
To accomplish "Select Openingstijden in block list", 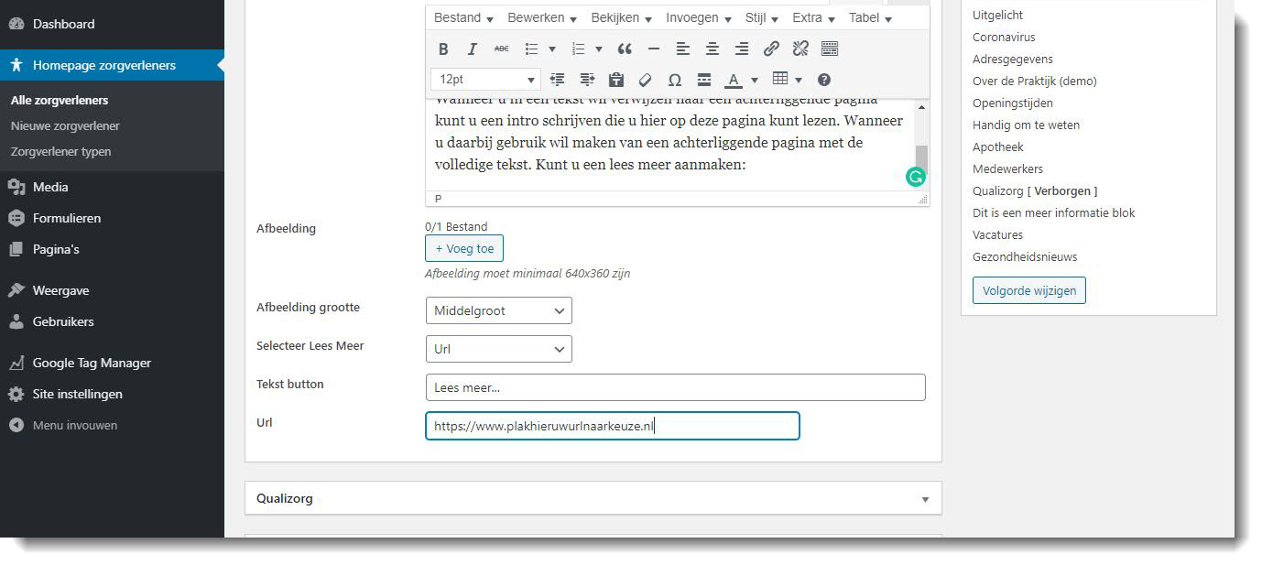I will click(1013, 103).
